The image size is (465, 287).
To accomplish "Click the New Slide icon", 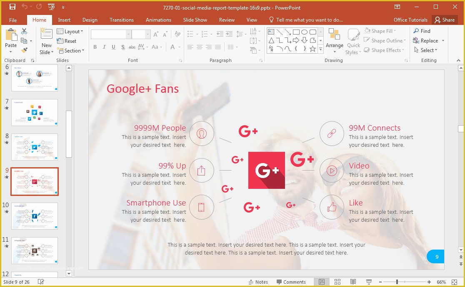I will point(46,34).
